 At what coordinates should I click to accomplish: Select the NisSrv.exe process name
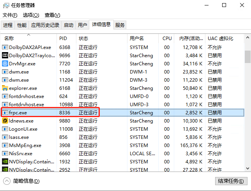(21, 153)
